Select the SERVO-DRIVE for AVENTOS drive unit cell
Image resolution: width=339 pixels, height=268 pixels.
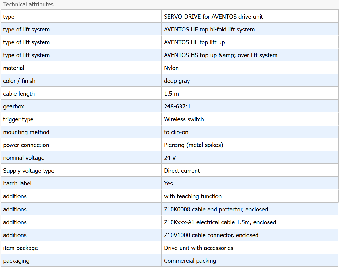coord(213,17)
